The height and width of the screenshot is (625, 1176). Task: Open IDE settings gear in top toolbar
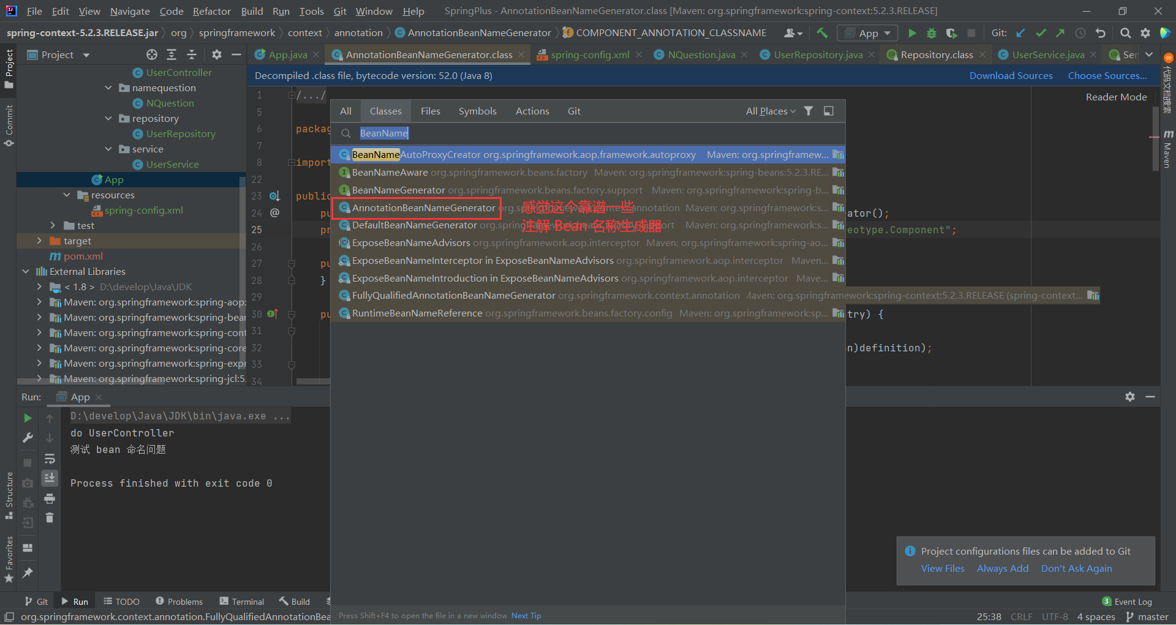(1145, 33)
